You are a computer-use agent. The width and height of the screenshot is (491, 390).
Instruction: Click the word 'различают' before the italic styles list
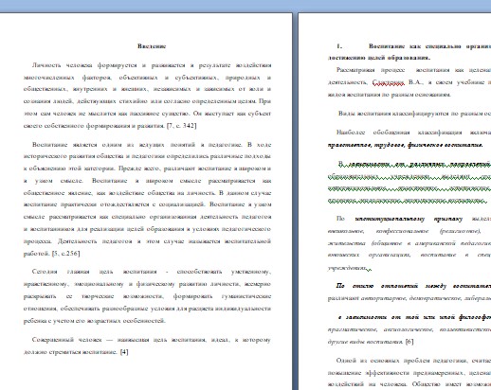point(343,298)
